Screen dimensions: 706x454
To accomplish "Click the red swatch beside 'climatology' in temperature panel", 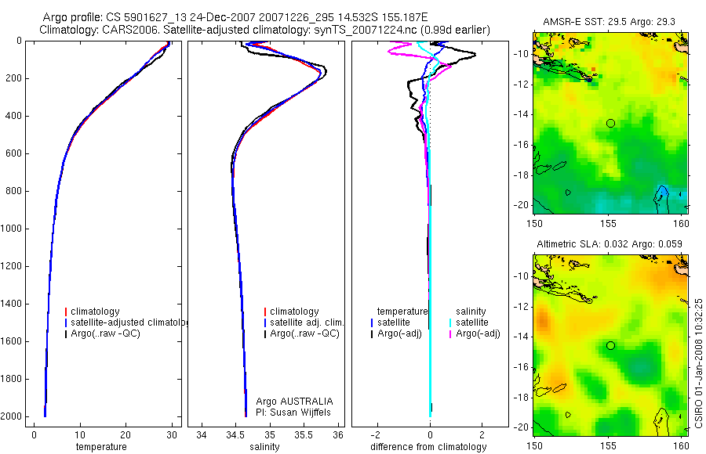I will click(x=66, y=312).
